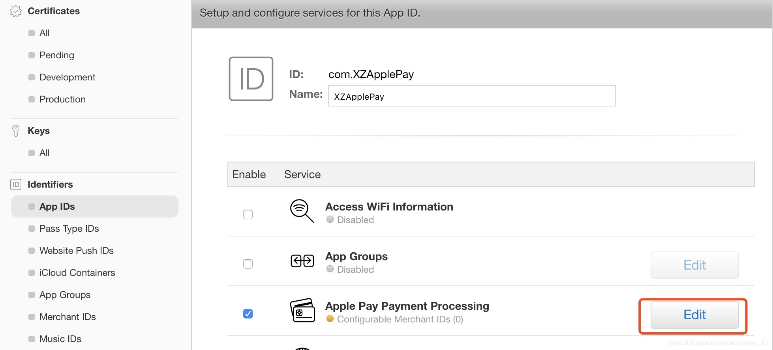Enable the Access WiFi Information checkbox
This screenshot has width=773, height=350.
pyautogui.click(x=248, y=214)
